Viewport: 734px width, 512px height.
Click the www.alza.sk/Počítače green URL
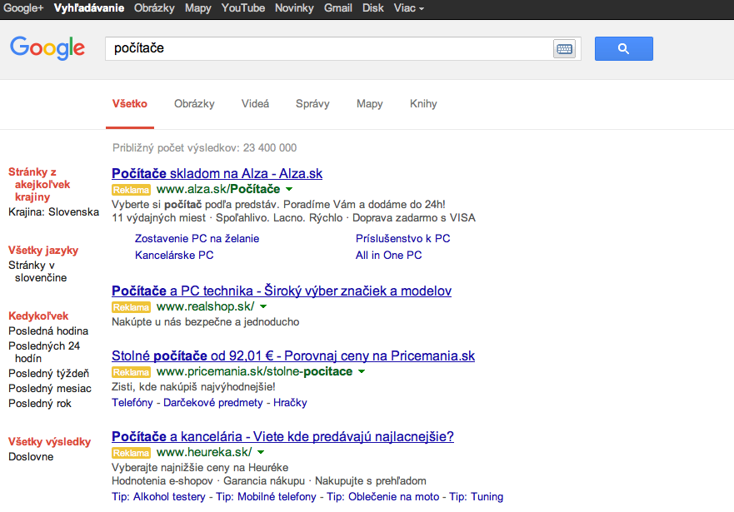(x=218, y=189)
